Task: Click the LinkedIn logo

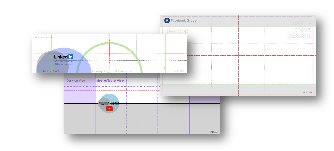Action: point(63,57)
